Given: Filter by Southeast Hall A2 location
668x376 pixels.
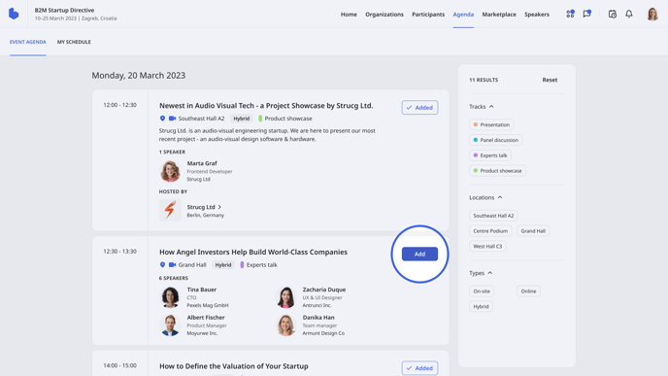Looking at the screenshot, I should (x=493, y=216).
